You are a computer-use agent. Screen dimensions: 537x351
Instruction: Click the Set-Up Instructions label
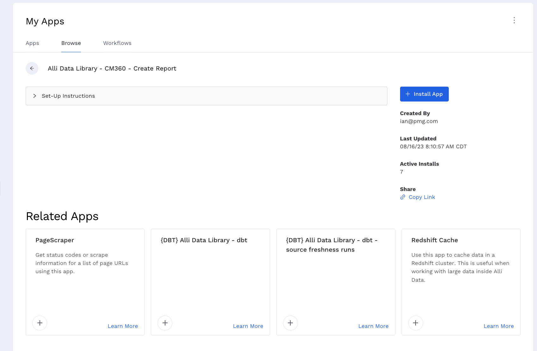(68, 96)
